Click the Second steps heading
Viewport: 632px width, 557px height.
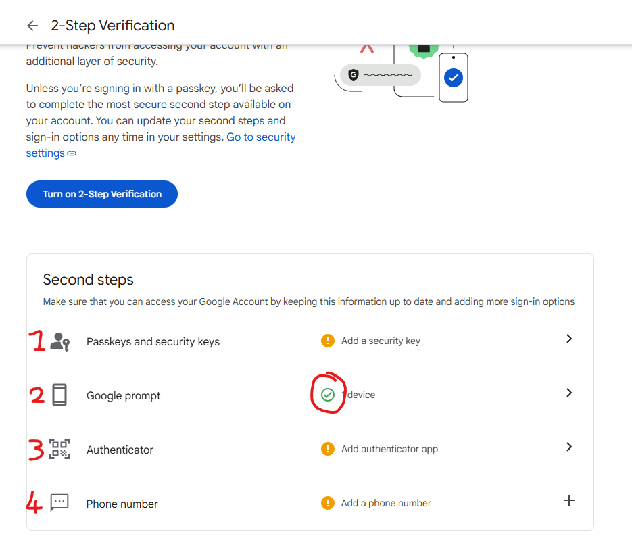point(89,280)
